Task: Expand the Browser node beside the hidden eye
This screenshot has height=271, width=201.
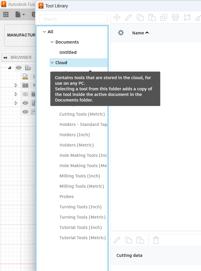Action: click(x=16, y=94)
